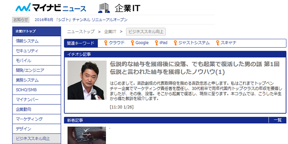Click key icon beside クラウド keyword
Viewport: 288px width, 144px height.
(106, 43)
